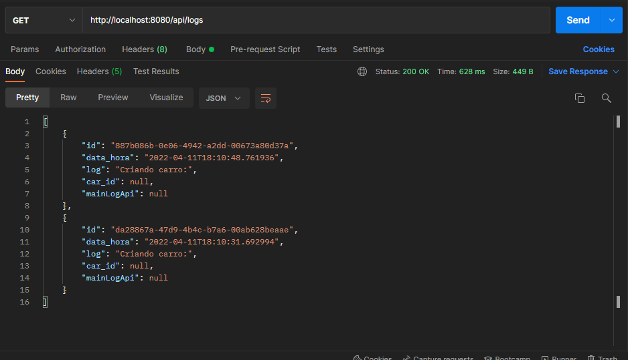Click the response scrollbar thumb at top
This screenshot has height=360, width=628.
point(618,122)
